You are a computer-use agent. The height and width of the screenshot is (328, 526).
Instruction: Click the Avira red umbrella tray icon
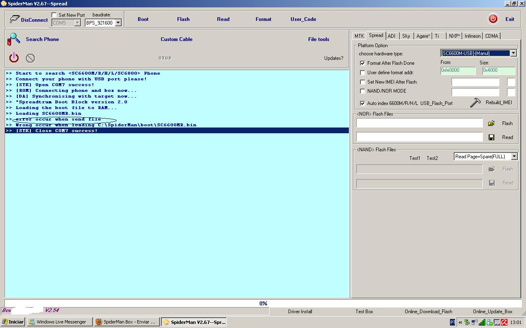tap(504, 322)
